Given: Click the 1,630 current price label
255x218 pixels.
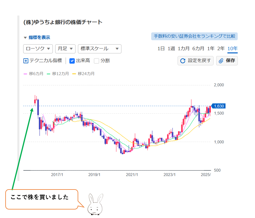Looking at the screenshot, I should (218, 106).
